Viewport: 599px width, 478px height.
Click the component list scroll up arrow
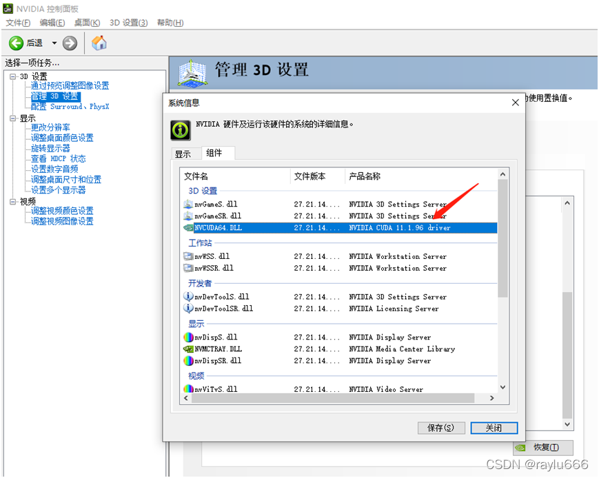tap(502, 174)
